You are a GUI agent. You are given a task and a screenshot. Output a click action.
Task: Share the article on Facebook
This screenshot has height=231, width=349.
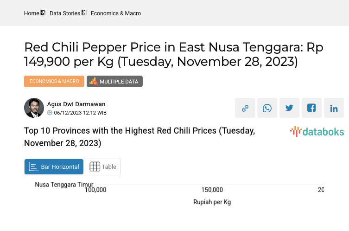coord(311,108)
